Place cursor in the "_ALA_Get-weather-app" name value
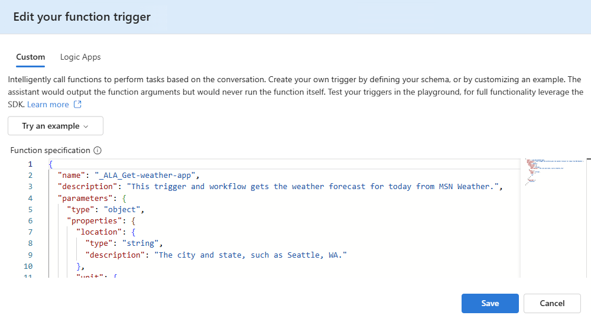The width and height of the screenshot is (591, 325). 145,175
